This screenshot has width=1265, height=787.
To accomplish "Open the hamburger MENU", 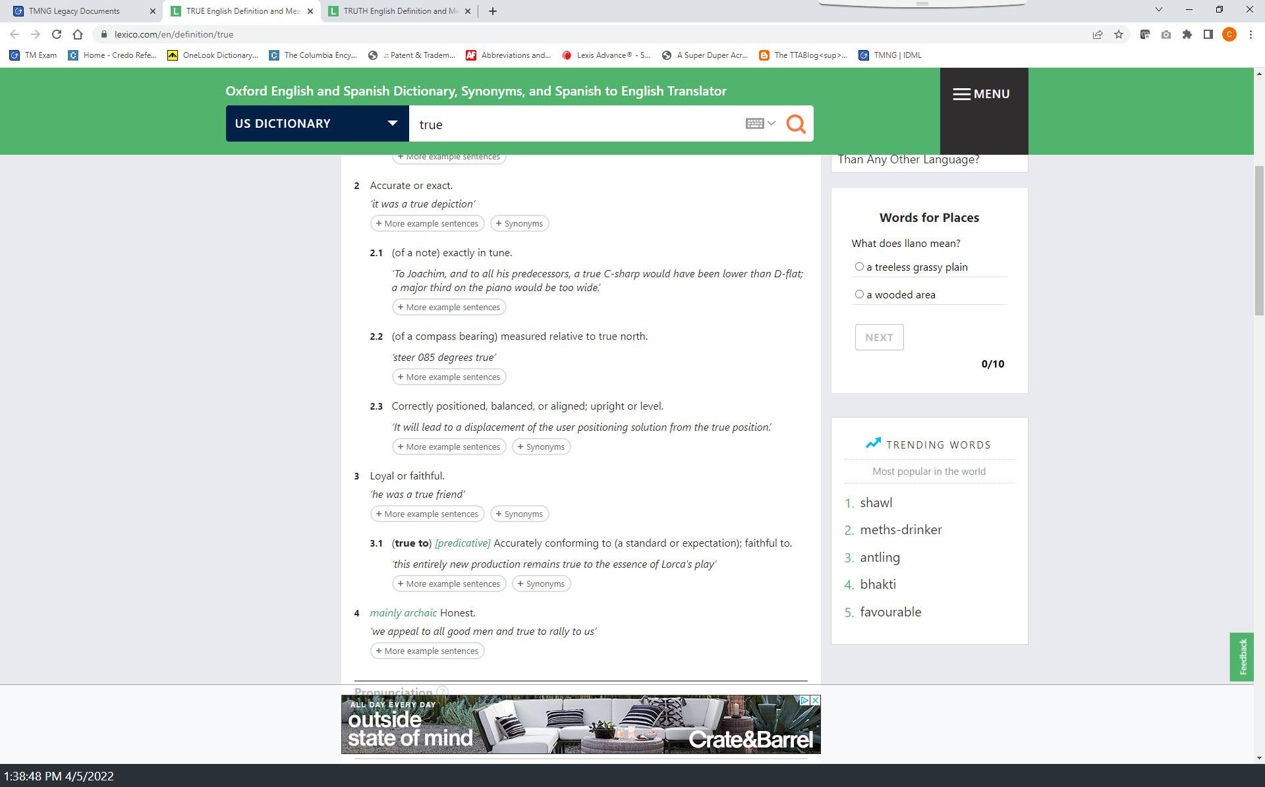I will tap(982, 94).
